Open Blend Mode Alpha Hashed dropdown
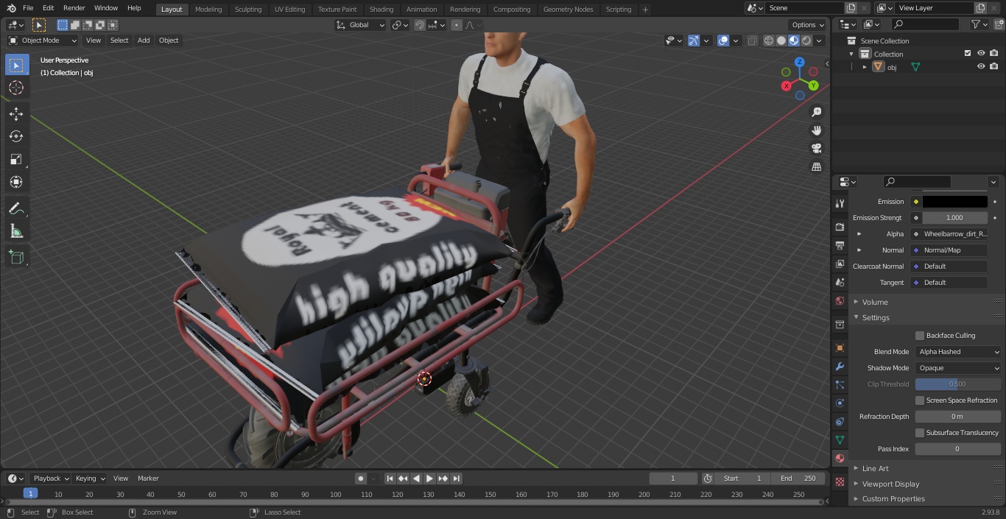This screenshot has height=519, width=1006. [x=958, y=352]
